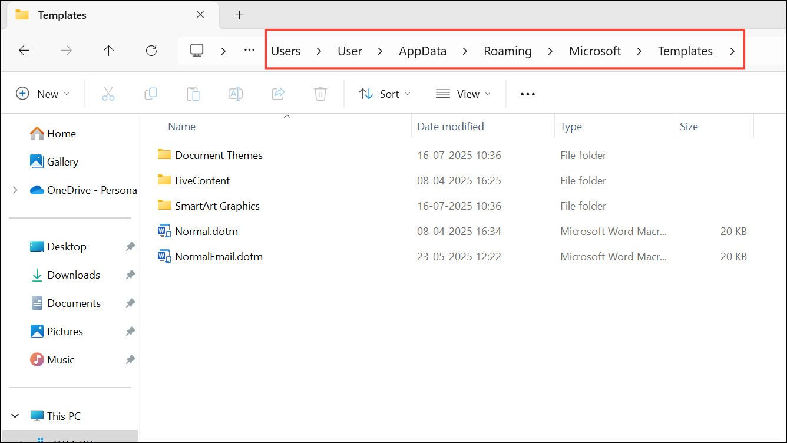Collapse the This PC tree node

[x=15, y=416]
